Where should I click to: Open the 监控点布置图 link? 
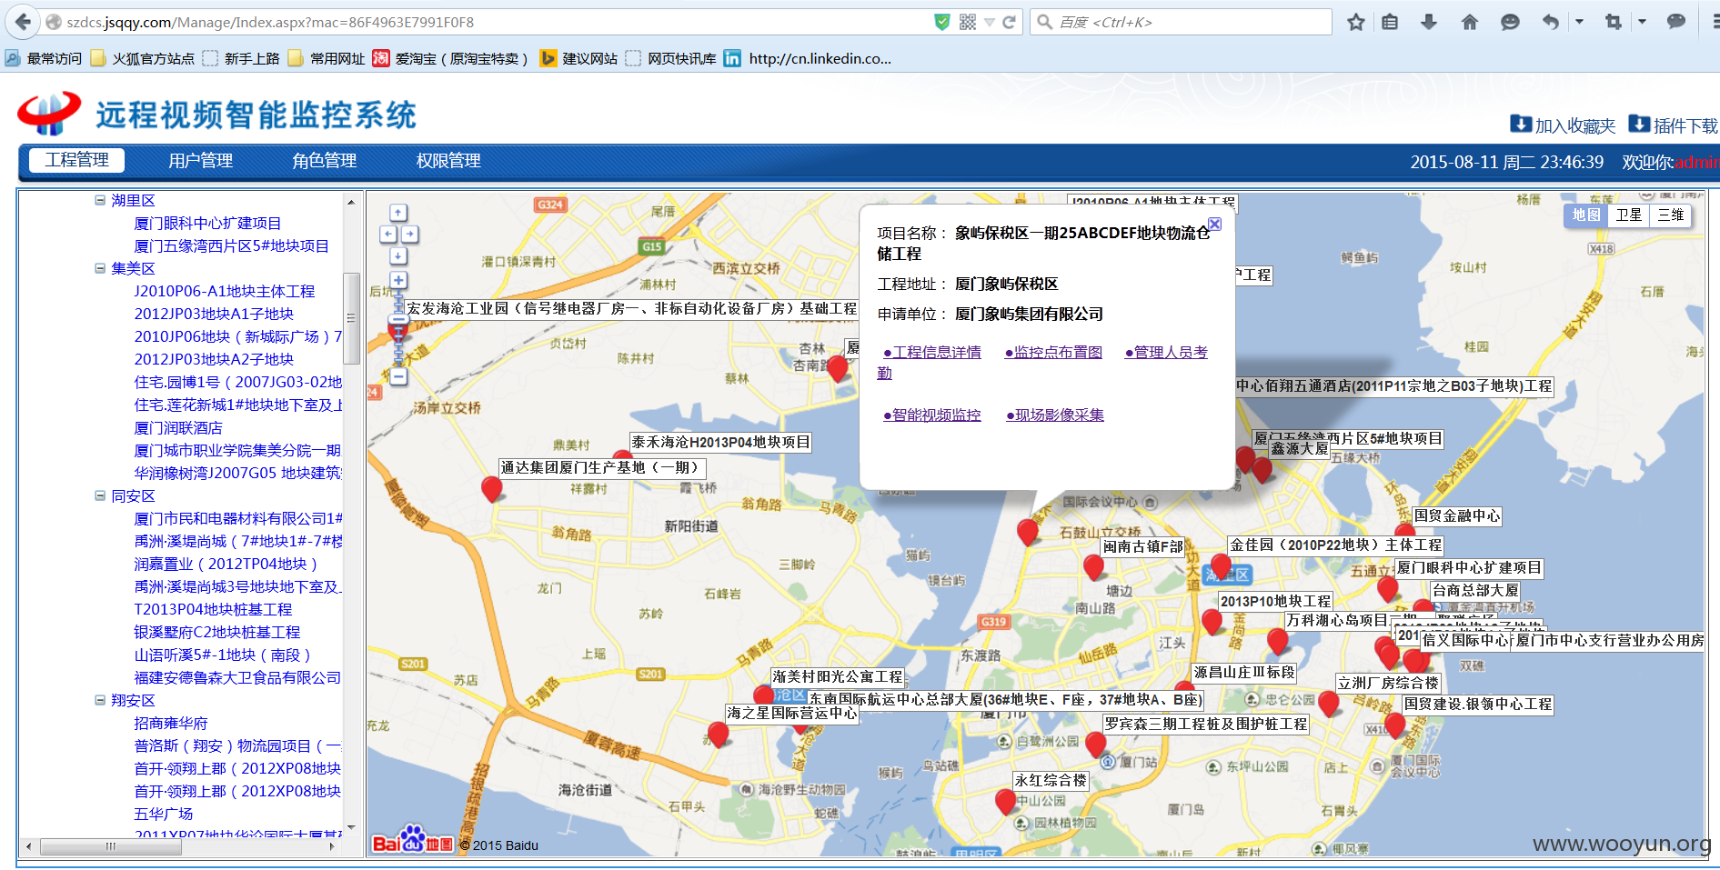(1053, 352)
